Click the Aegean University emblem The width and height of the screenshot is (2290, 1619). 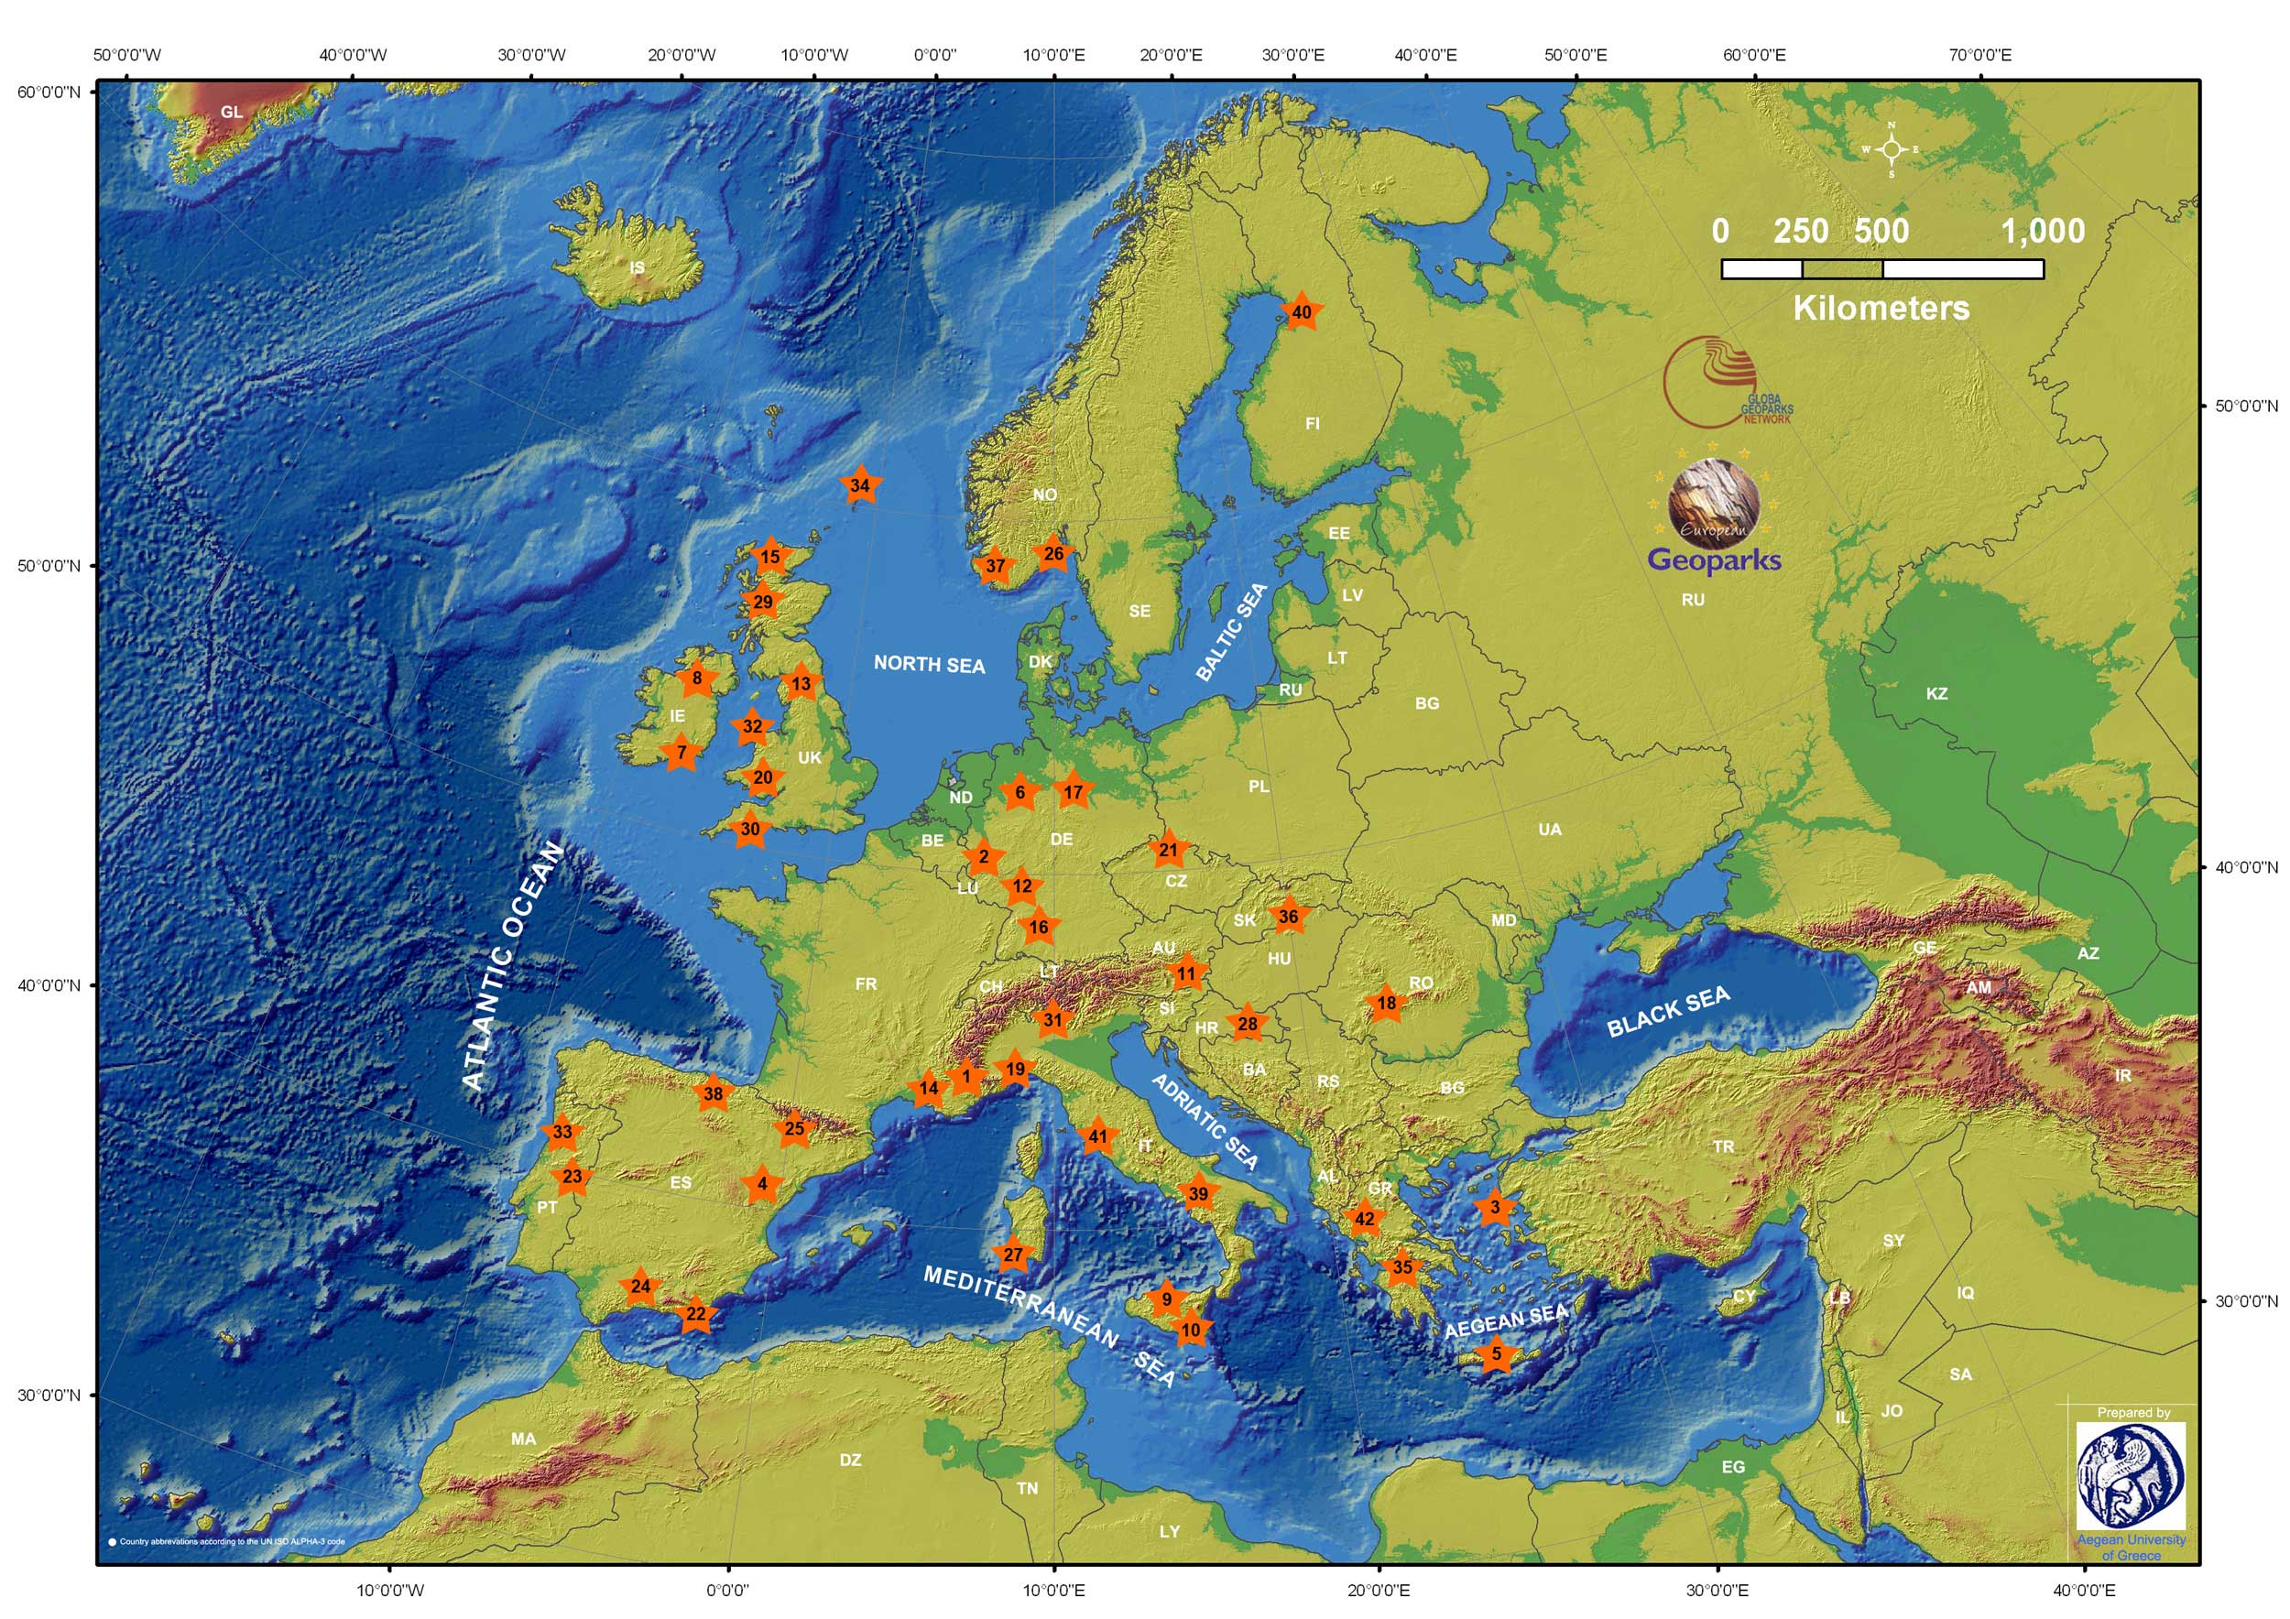[2131, 1475]
